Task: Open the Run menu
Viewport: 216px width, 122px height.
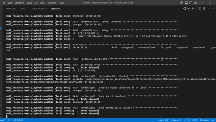Action: click(43, 3)
